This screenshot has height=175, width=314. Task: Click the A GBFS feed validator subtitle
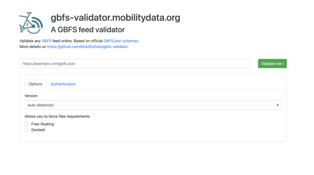[88, 30]
